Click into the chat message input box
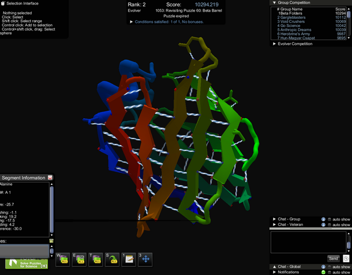 308,242
